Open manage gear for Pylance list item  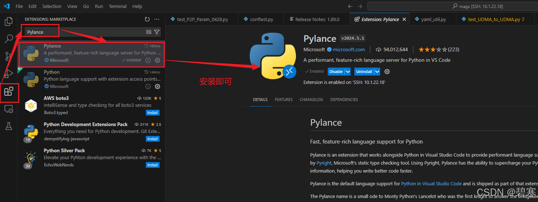tap(157, 60)
